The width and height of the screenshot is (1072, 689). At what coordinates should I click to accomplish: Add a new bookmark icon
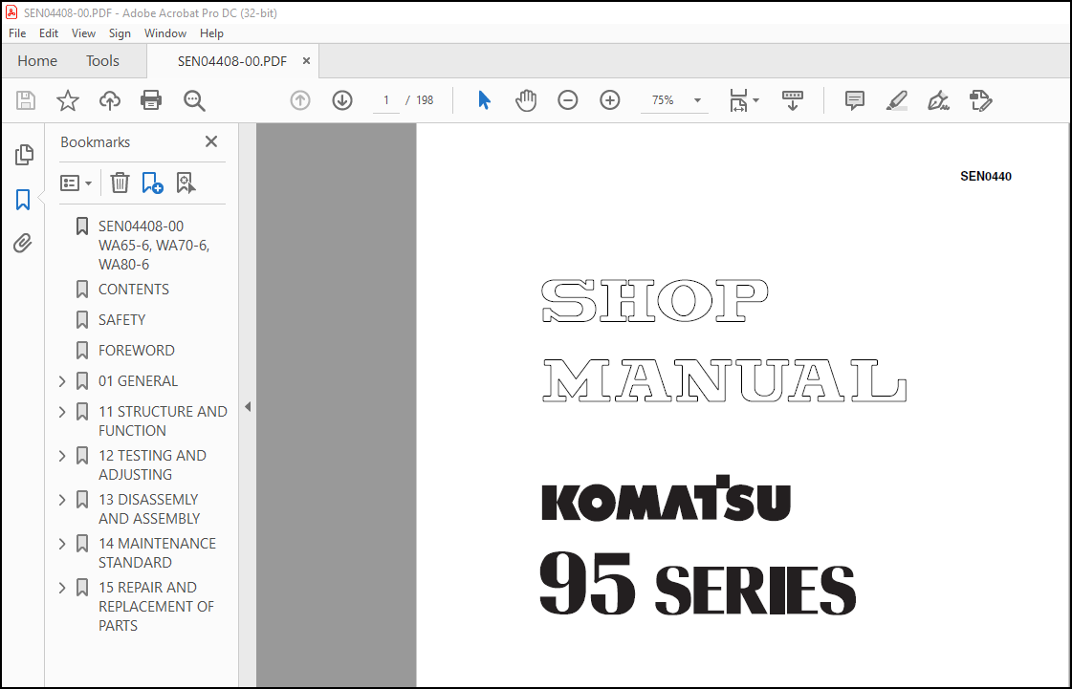click(x=152, y=183)
